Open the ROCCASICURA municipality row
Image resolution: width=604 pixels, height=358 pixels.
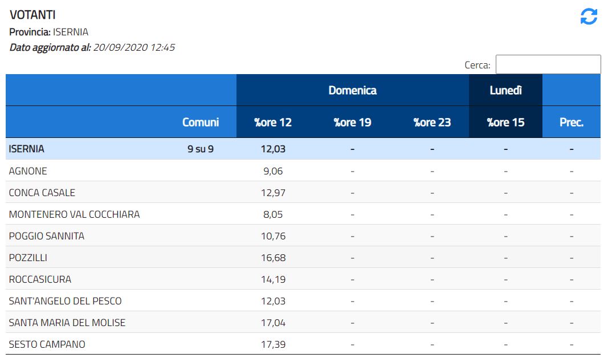(303, 279)
